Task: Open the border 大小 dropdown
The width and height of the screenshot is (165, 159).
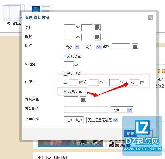Action: click(x=72, y=47)
